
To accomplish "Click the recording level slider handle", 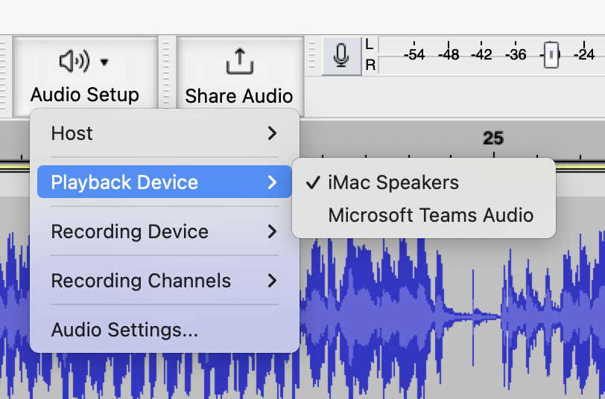I will tap(551, 55).
